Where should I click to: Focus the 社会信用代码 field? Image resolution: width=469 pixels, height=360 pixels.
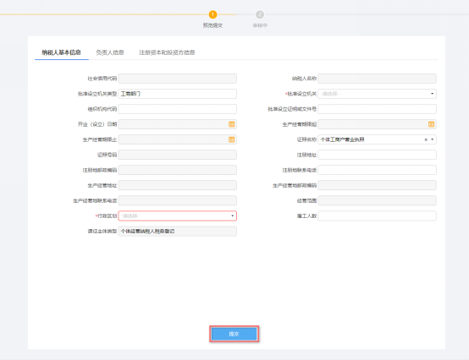(178, 79)
